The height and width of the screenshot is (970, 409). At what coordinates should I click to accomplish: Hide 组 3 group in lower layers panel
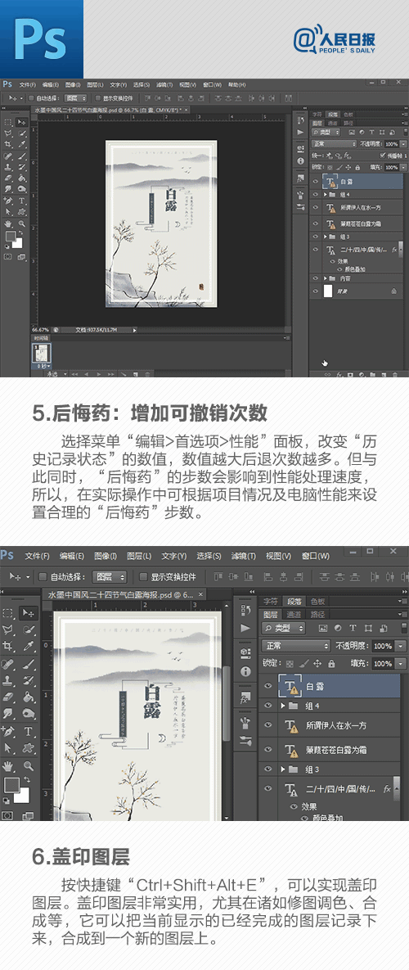(267, 769)
